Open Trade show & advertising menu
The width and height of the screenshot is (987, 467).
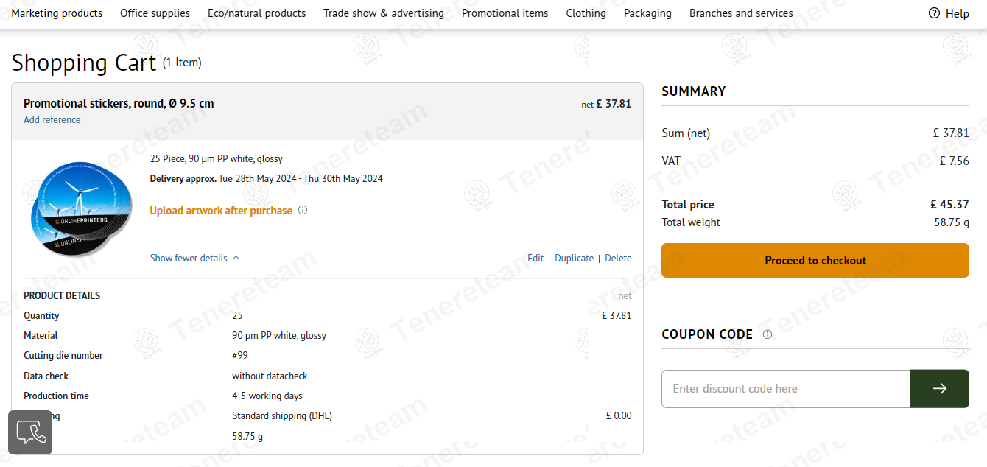(383, 13)
